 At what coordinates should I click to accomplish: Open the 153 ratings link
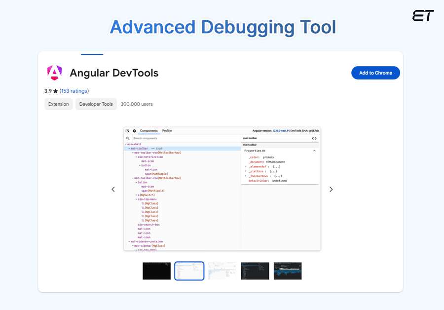(74, 91)
